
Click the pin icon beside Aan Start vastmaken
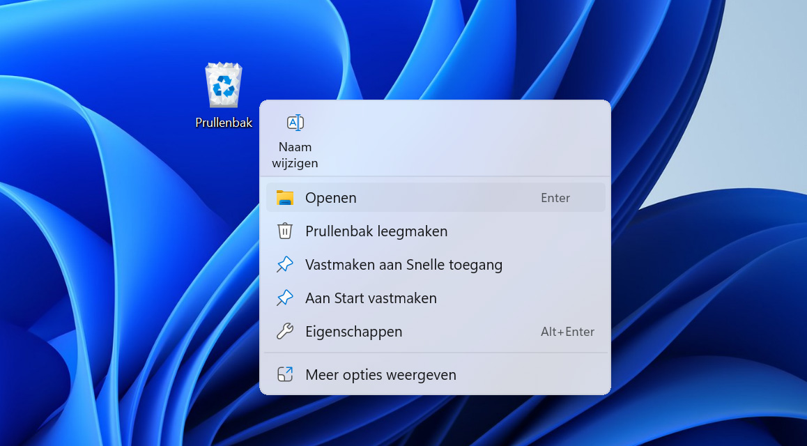pyautogui.click(x=284, y=298)
